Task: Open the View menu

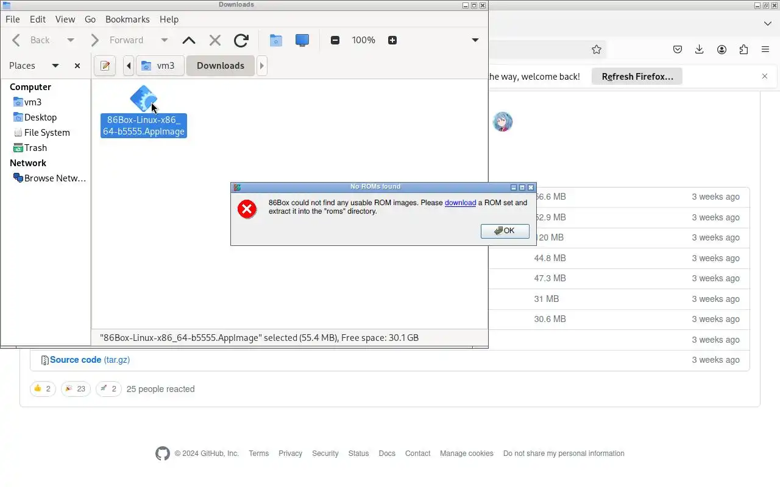Action: 65,19
